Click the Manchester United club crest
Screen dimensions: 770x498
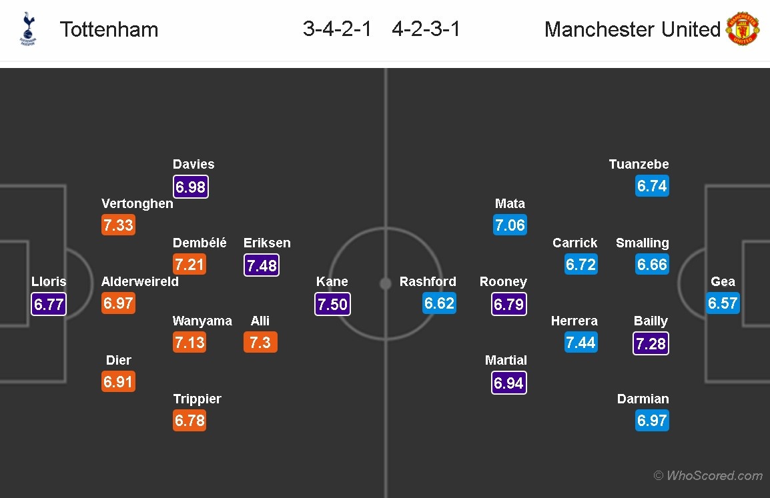(742, 29)
